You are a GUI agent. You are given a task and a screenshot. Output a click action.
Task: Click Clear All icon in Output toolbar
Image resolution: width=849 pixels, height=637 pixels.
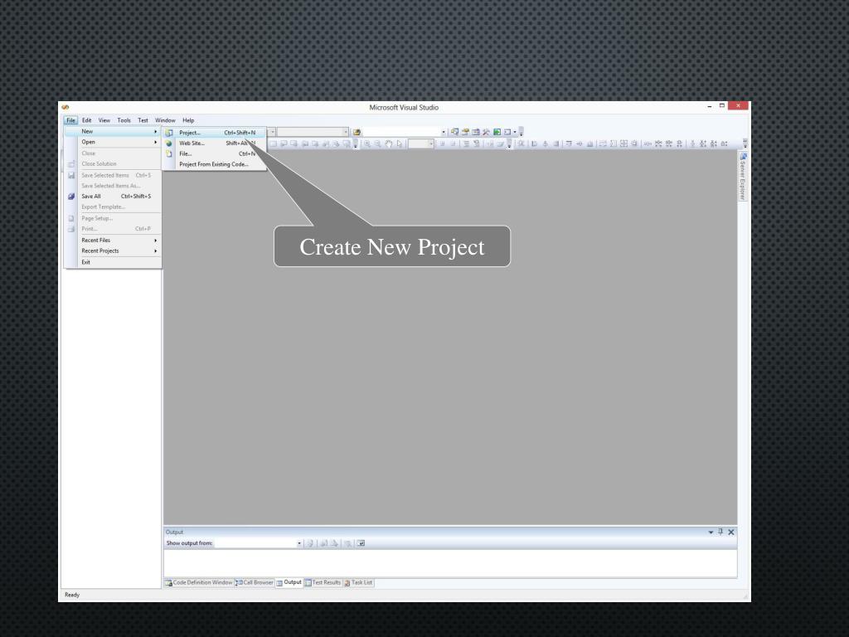coord(347,543)
